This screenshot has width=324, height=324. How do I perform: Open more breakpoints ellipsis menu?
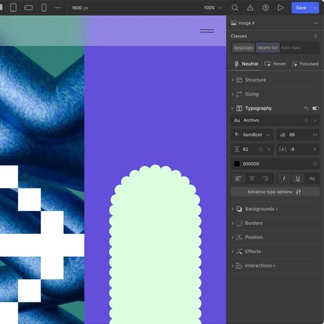pos(58,8)
